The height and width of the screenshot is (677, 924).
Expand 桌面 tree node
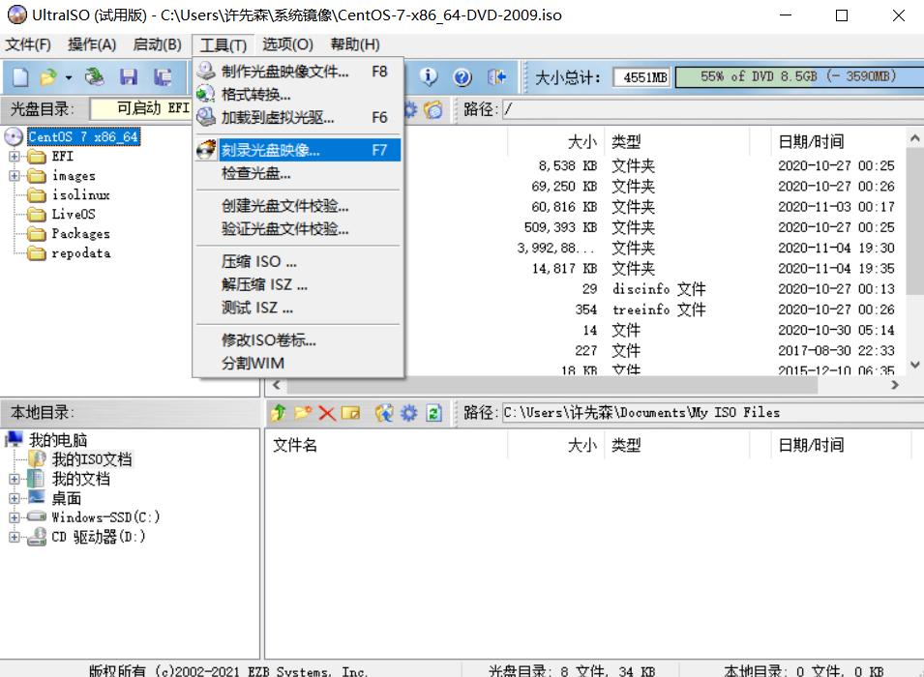tap(15, 499)
